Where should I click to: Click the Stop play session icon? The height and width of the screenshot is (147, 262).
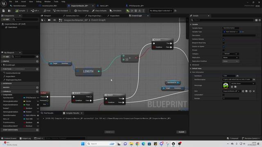[x=136, y=11]
